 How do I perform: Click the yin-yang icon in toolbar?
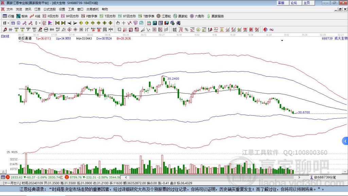pos(265,30)
